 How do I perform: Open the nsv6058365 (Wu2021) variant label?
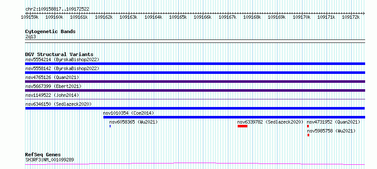click(133, 122)
